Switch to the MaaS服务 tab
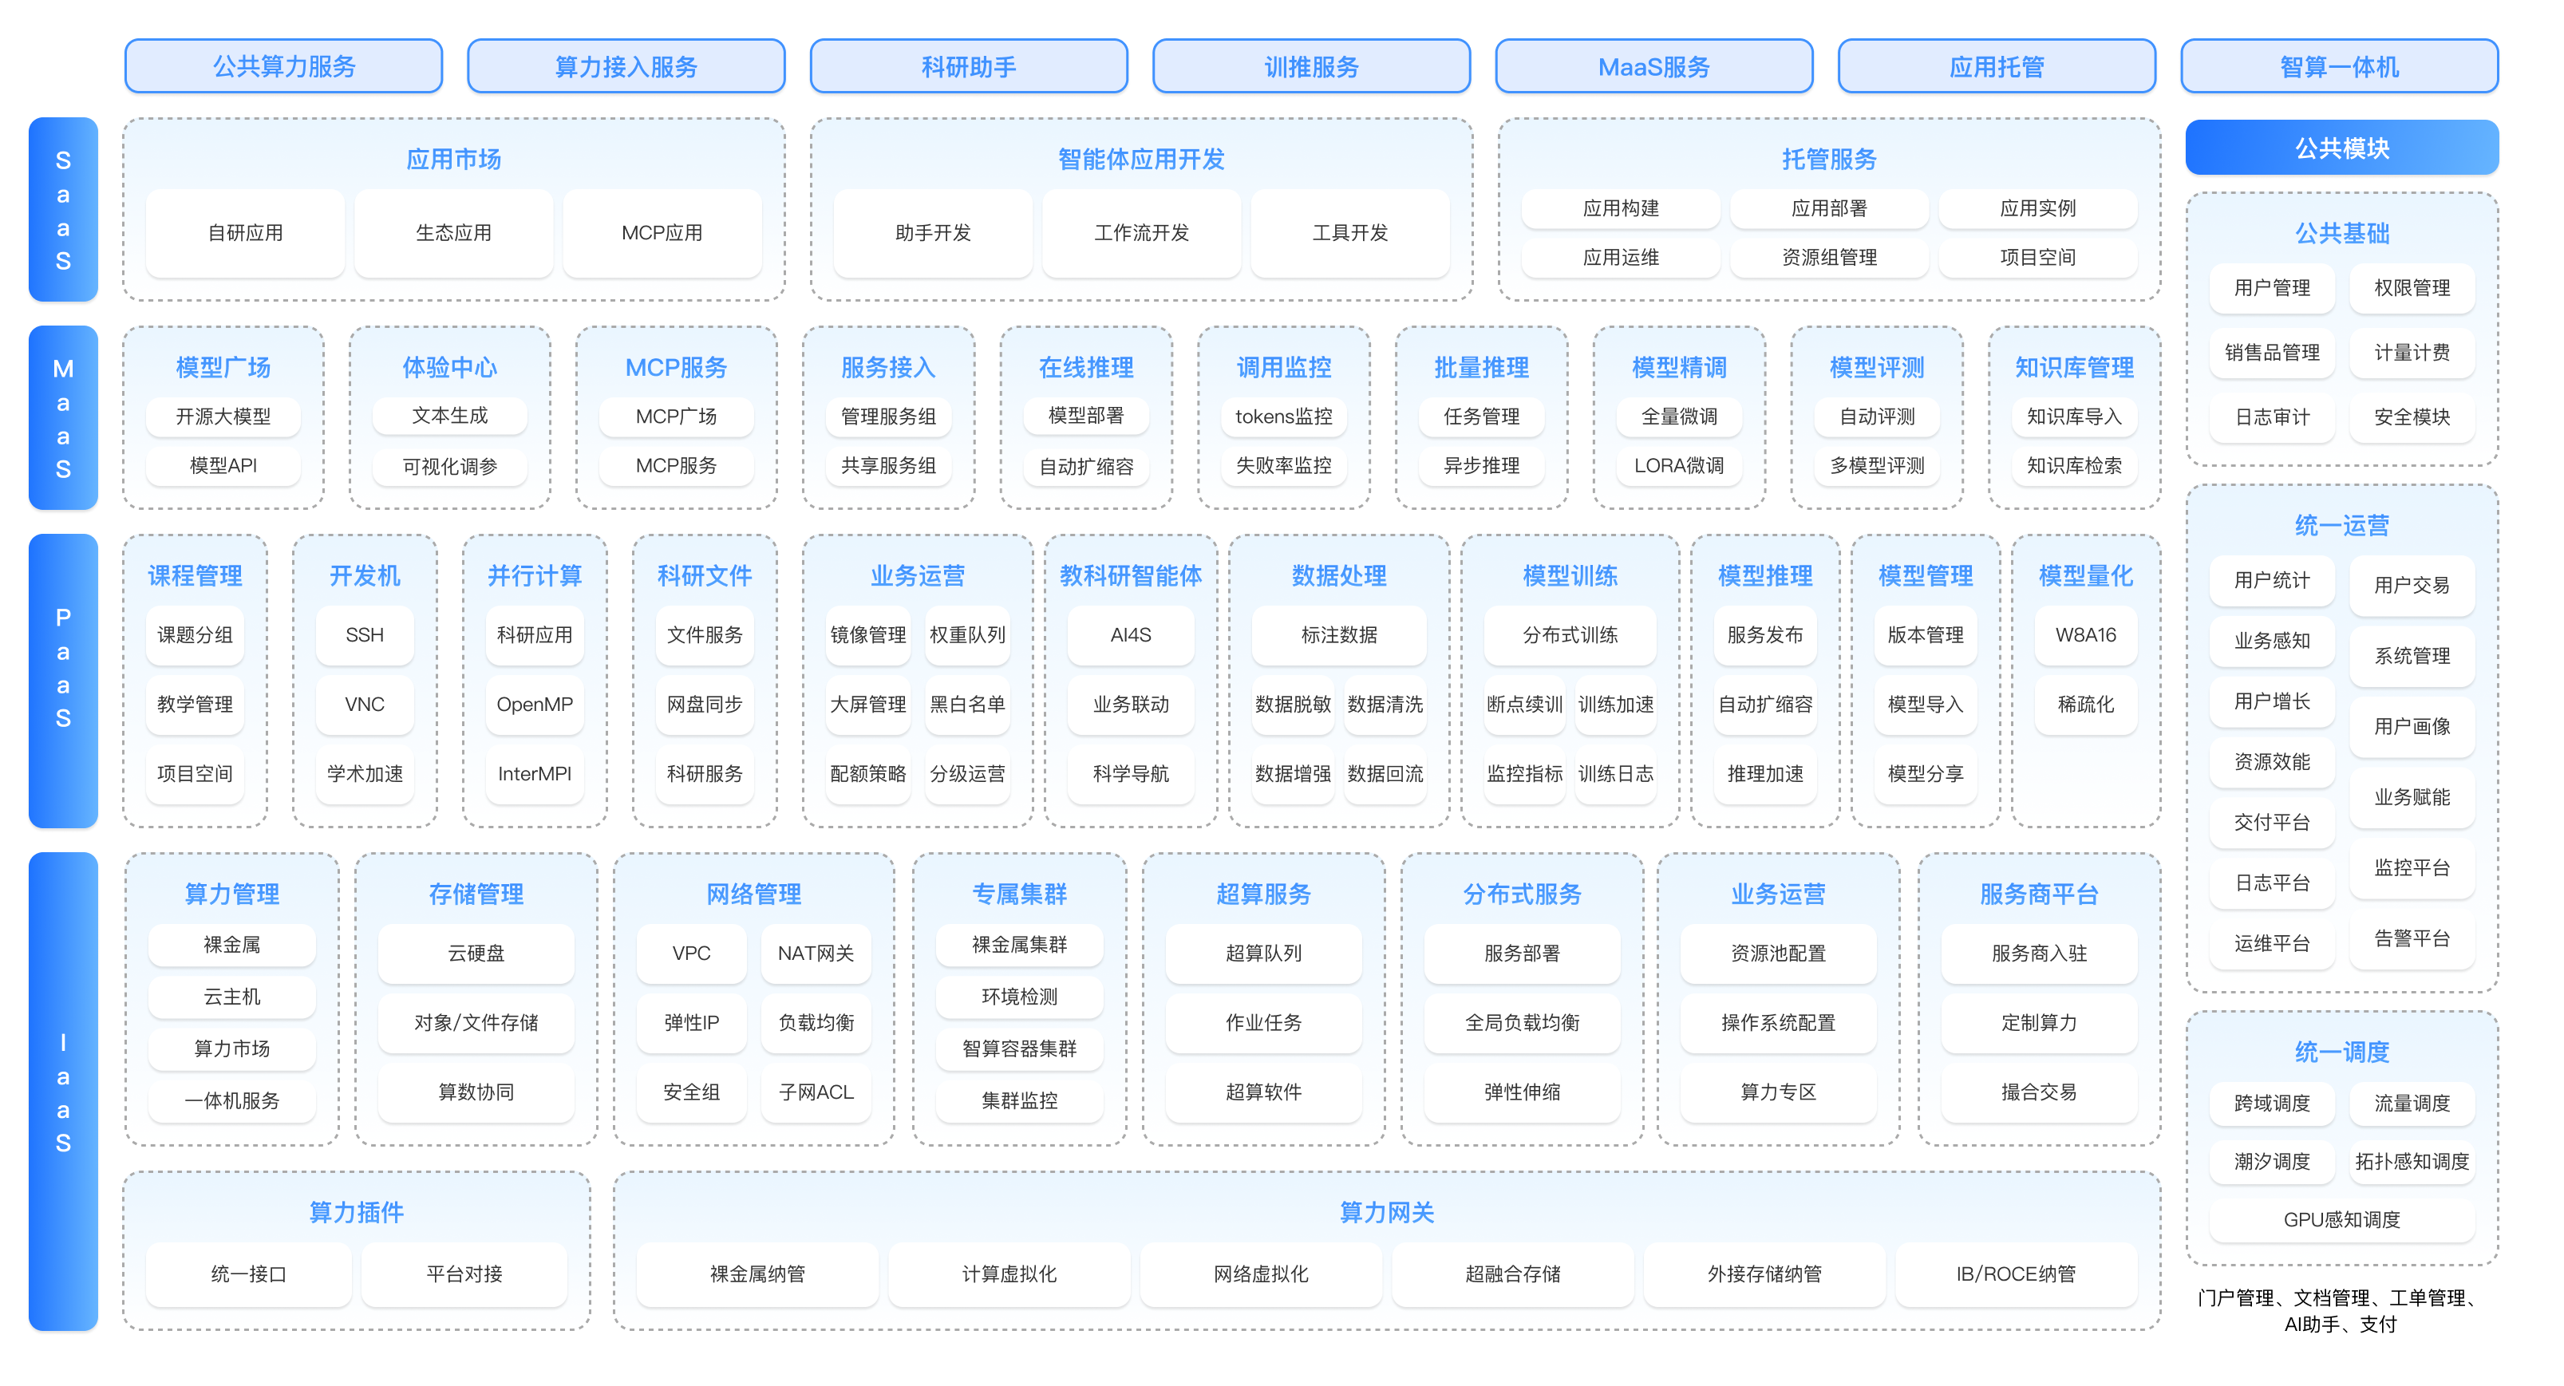The height and width of the screenshot is (1386, 2564). coord(1653,67)
